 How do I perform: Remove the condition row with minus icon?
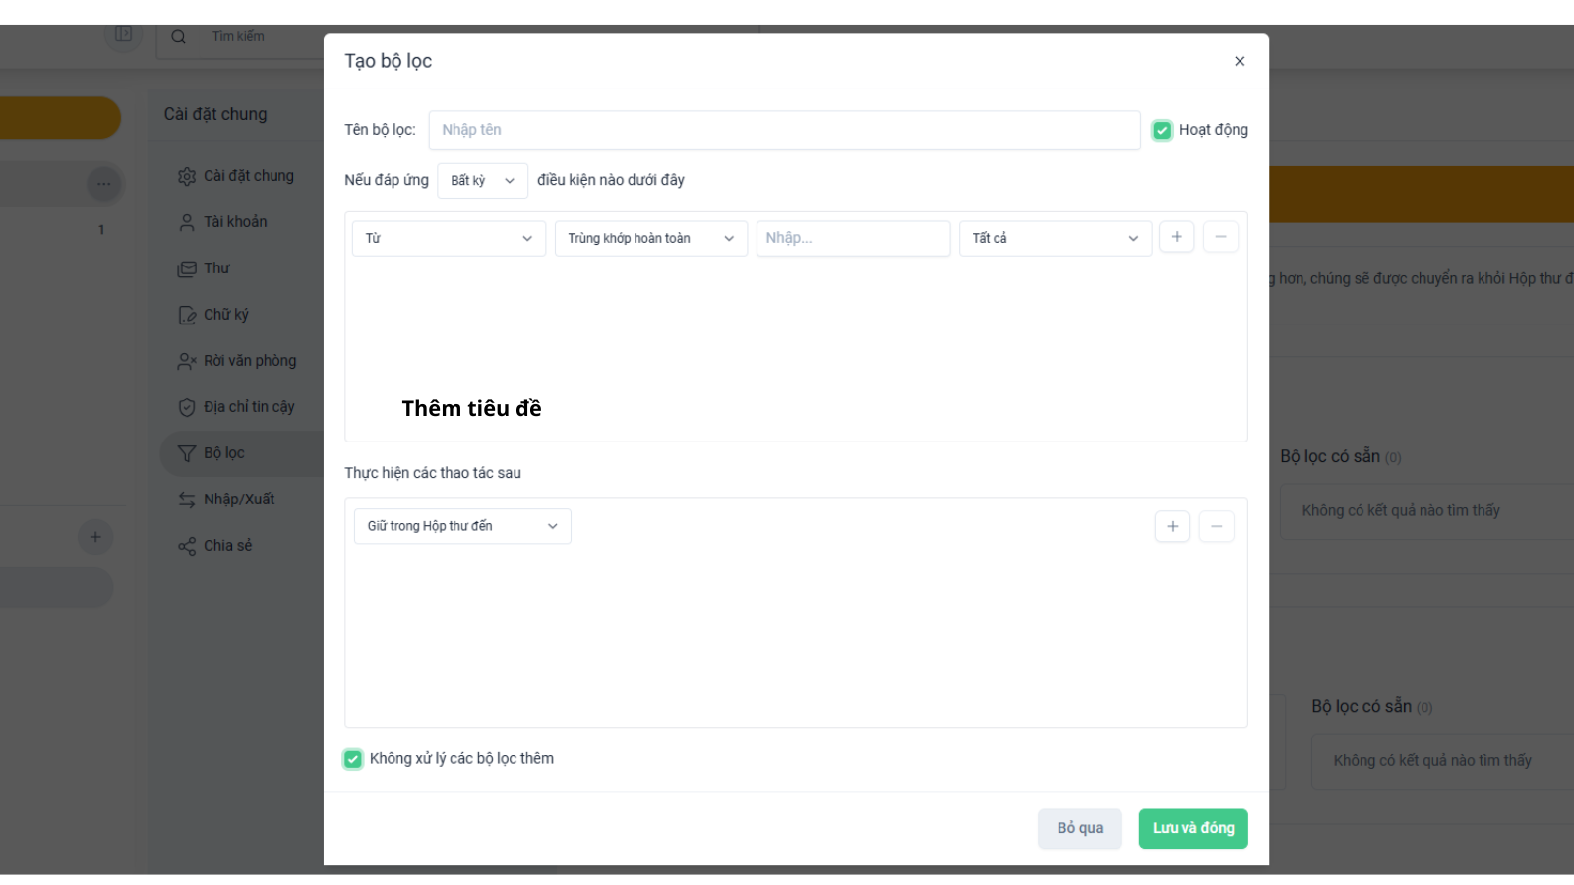click(1221, 237)
